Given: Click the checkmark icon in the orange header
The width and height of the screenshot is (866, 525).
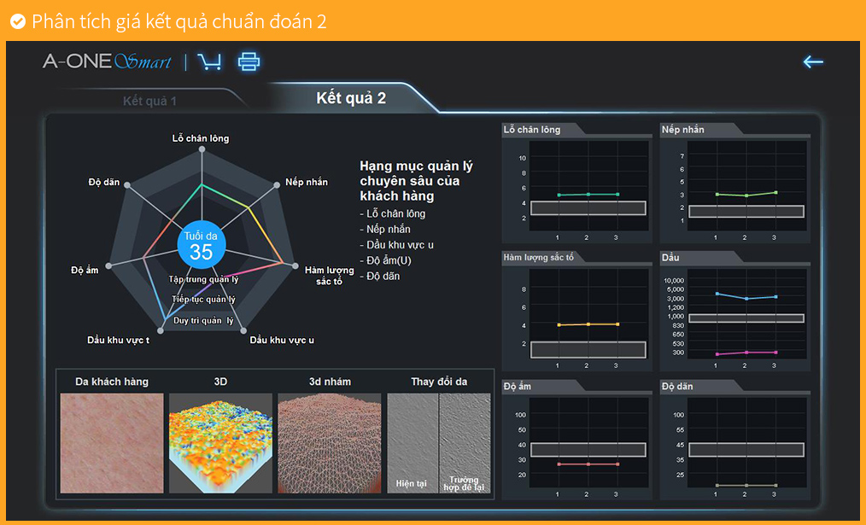Looking at the screenshot, I should tap(18, 21).
